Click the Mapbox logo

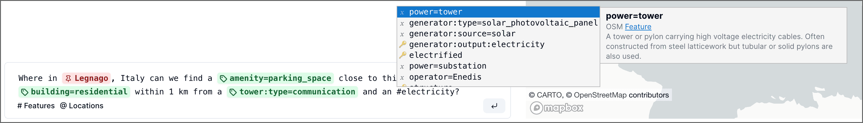coord(556,108)
